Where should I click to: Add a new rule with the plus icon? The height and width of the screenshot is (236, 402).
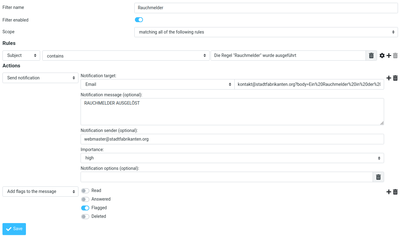pos(389,56)
